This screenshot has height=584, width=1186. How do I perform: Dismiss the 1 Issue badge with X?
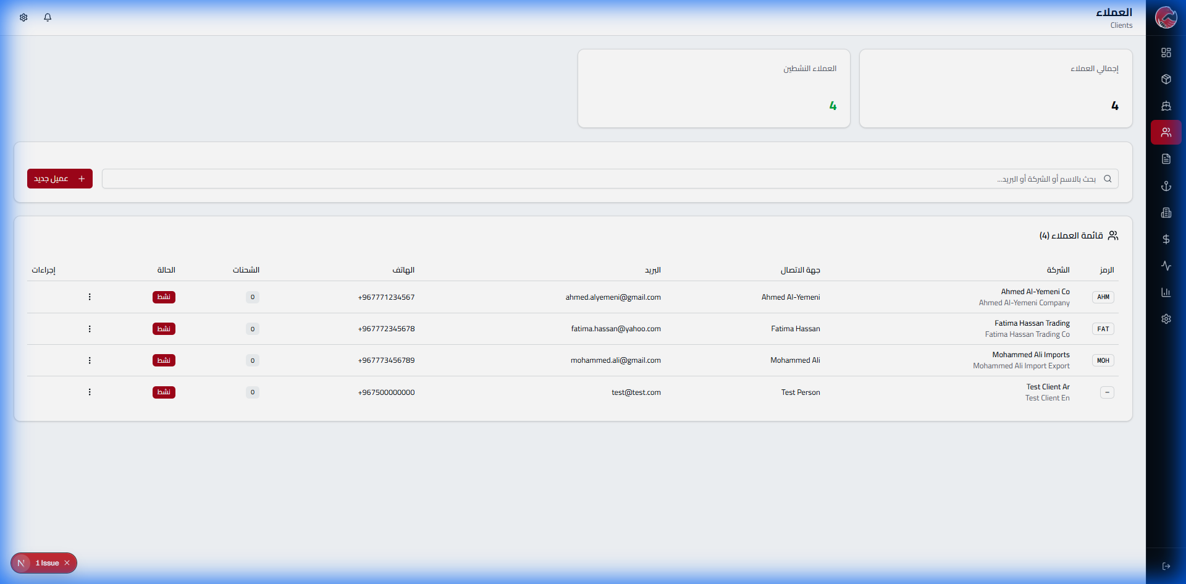tap(67, 563)
